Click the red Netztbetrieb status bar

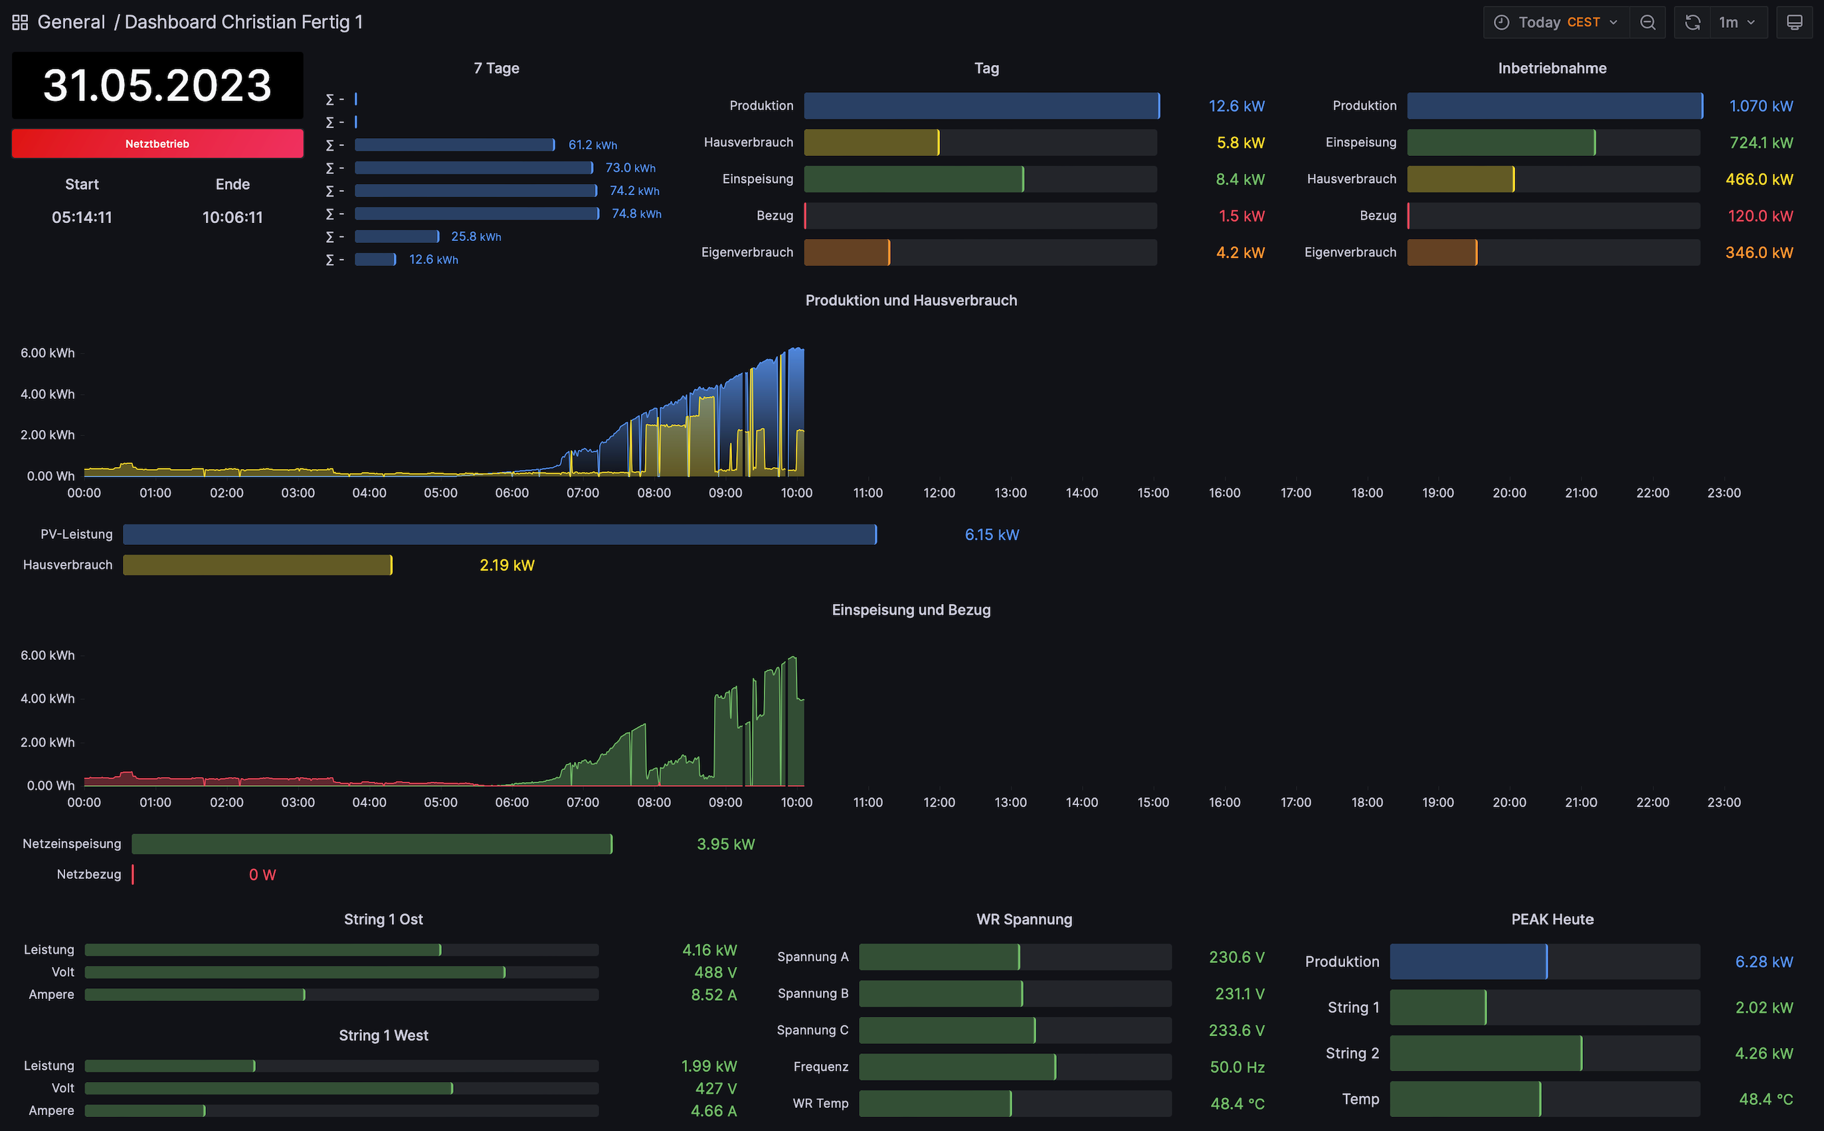(x=157, y=143)
